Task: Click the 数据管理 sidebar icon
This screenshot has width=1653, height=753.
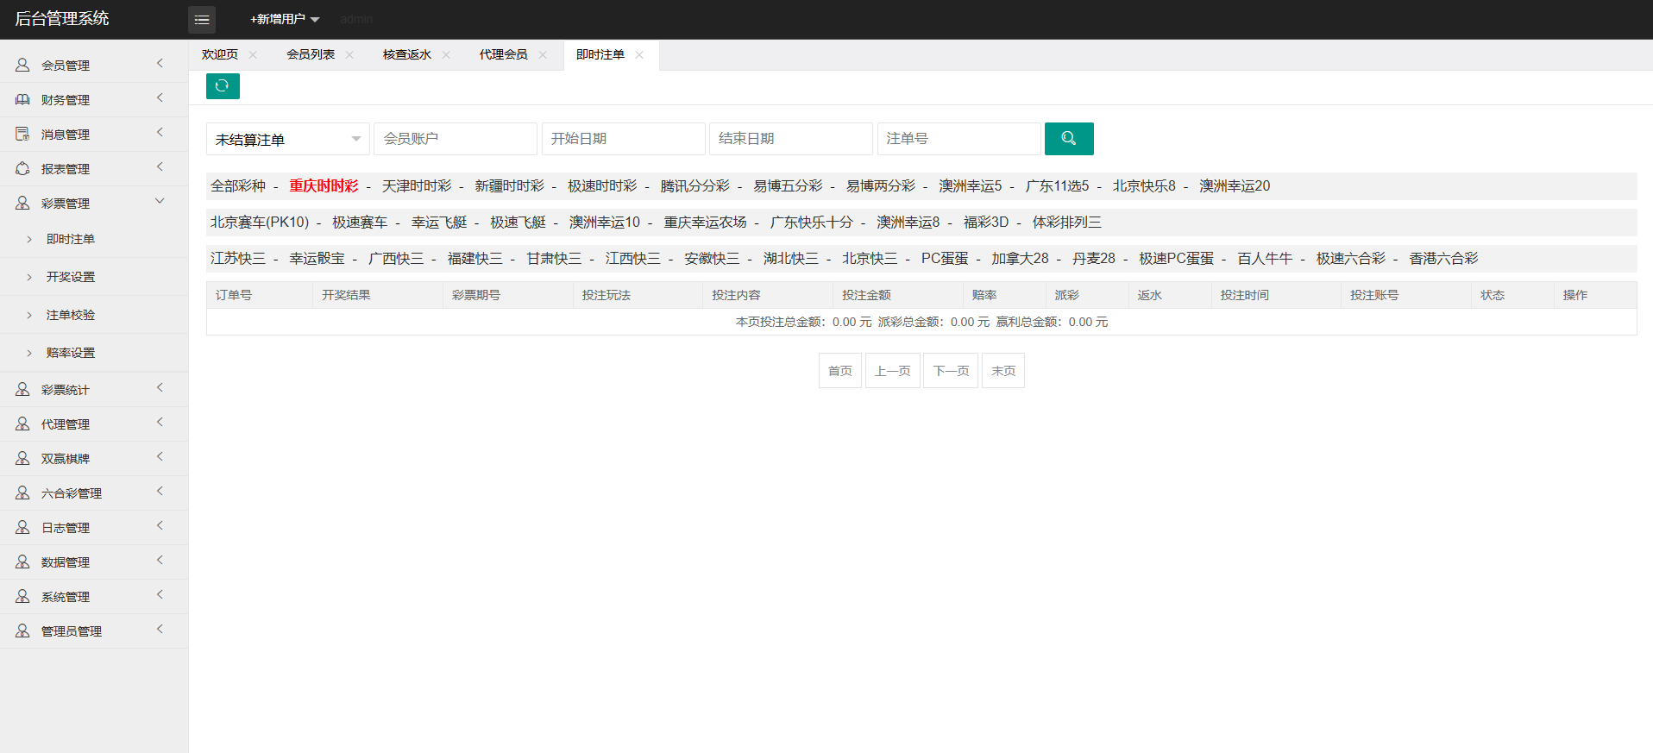Action: coord(22,562)
